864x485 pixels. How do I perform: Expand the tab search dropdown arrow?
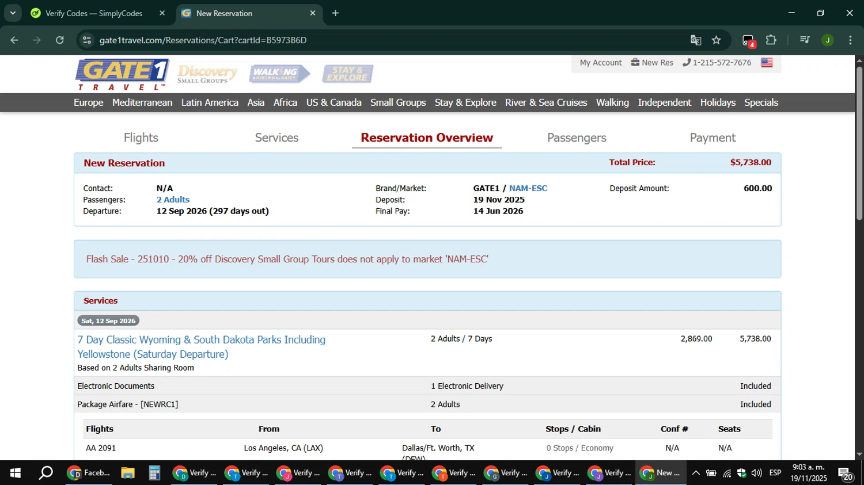click(13, 13)
